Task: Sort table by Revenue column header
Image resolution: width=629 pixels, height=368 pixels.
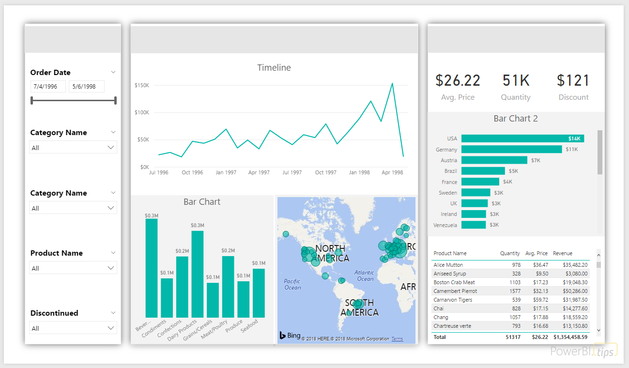Action: 563,253
